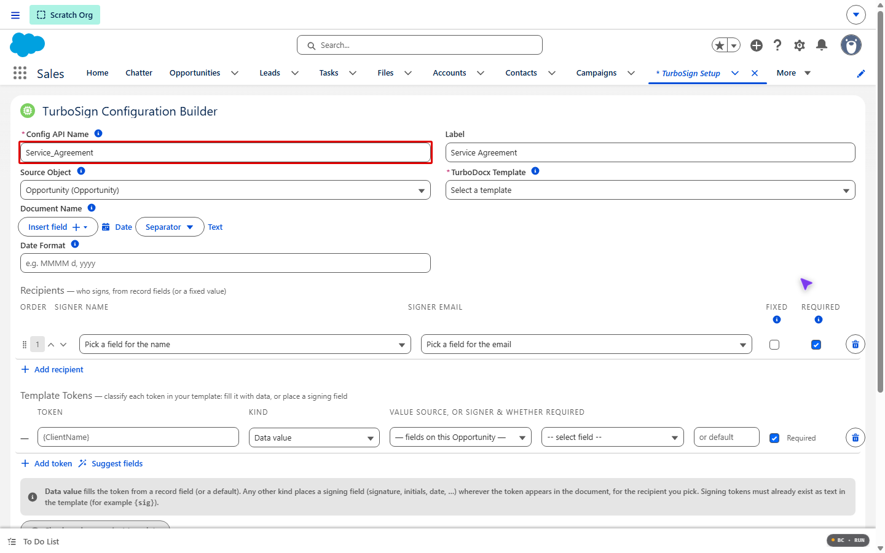Open the Contacts tab
885x553 pixels.
pos(521,73)
